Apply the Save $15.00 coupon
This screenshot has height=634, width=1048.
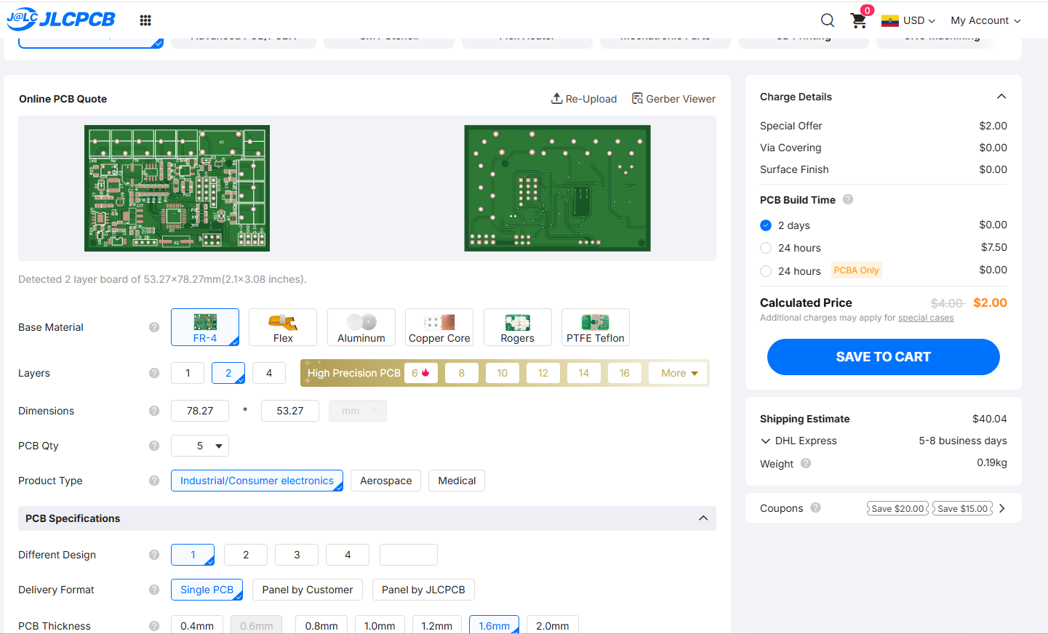pos(963,508)
